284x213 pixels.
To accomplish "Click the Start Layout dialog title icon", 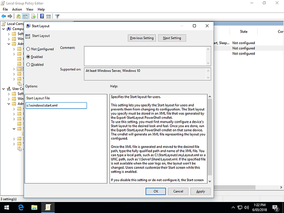I will click(x=28, y=26).
